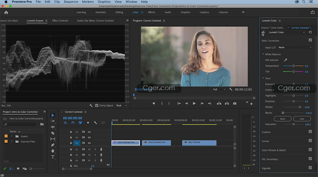Click Mark Out bracket icon

point(169,103)
